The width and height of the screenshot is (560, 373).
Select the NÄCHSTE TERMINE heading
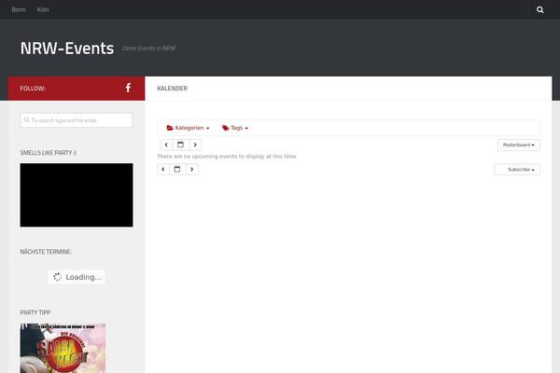pos(46,252)
